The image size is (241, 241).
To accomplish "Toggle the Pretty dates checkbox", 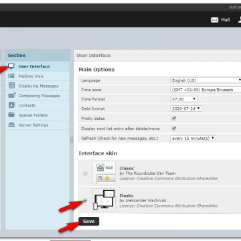I will point(174,118).
